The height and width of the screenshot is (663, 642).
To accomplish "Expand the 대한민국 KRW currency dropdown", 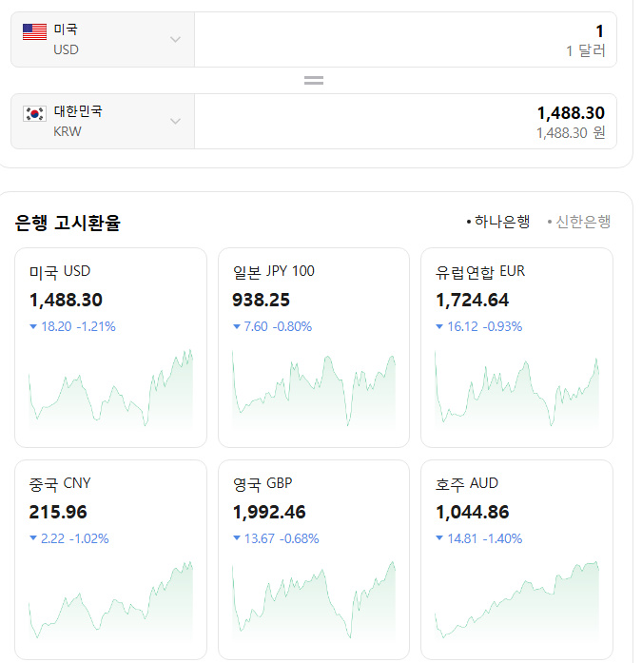I will click(175, 121).
